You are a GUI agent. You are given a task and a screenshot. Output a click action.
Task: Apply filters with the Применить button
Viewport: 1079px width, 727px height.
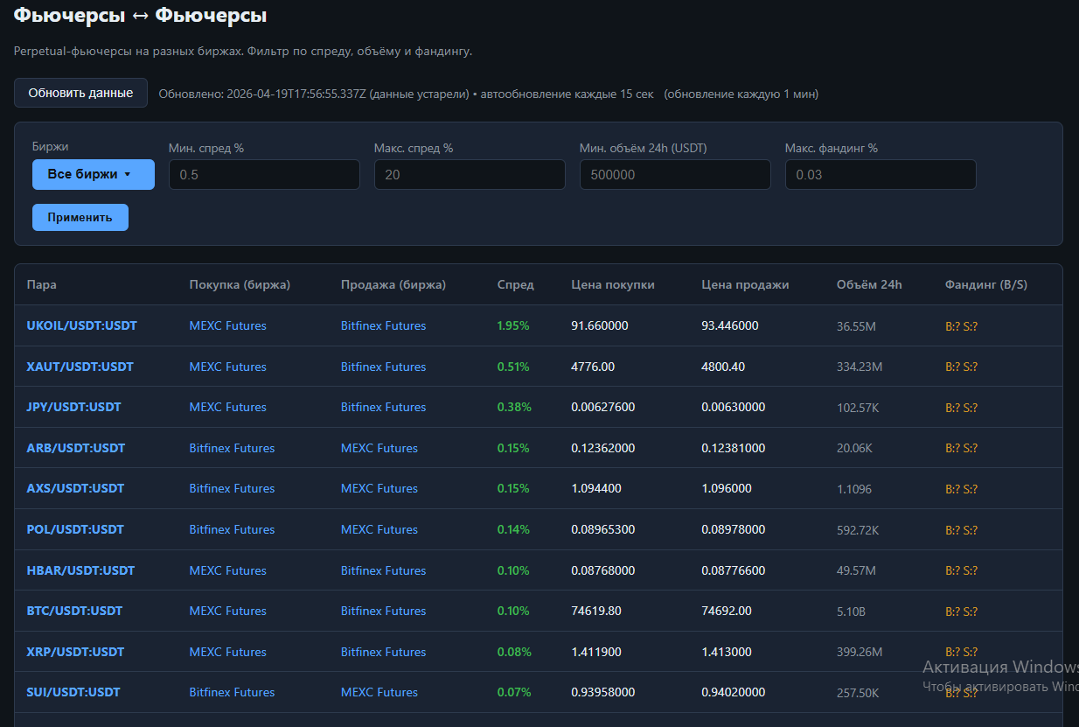click(80, 217)
